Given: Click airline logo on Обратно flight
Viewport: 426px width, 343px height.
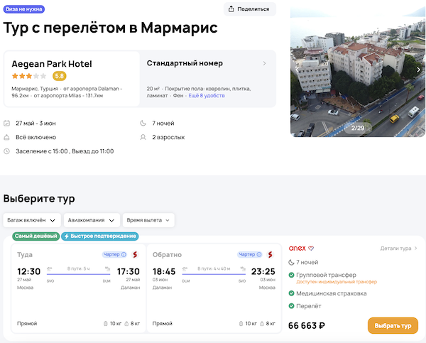Looking at the screenshot, I should click(x=271, y=254).
